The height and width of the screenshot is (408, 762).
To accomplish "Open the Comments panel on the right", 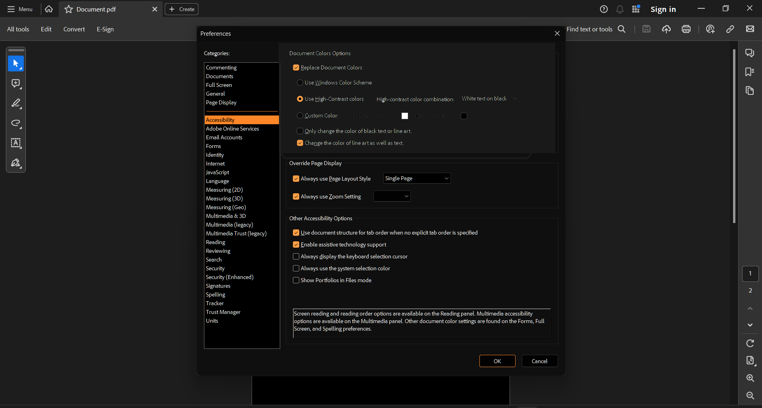I will coord(750,52).
